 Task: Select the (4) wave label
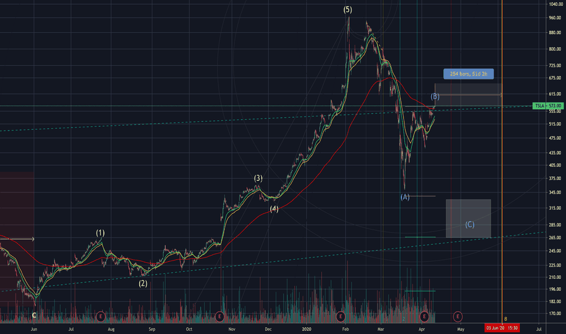[x=274, y=209]
